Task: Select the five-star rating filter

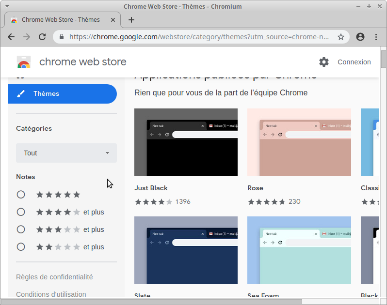Action: 21,195
